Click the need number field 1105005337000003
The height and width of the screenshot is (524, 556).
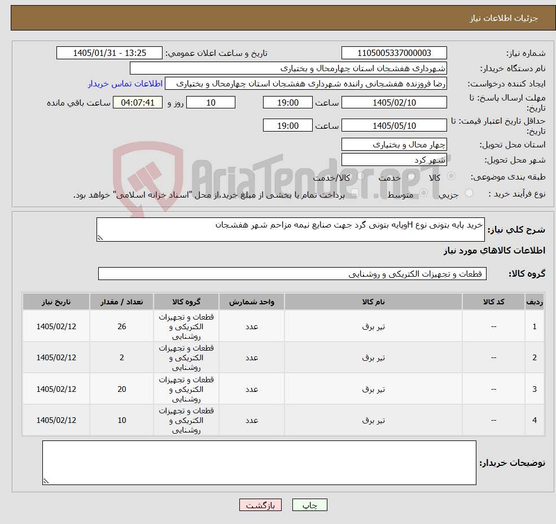[x=394, y=53]
